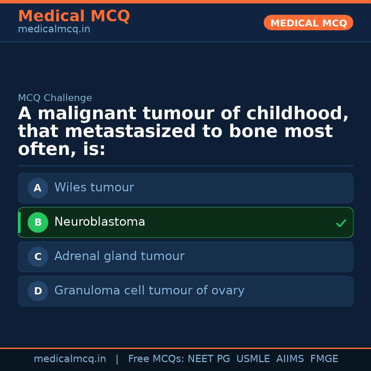The image size is (371, 371).
Task: Click the USMLE footer label
Action: 253,358
